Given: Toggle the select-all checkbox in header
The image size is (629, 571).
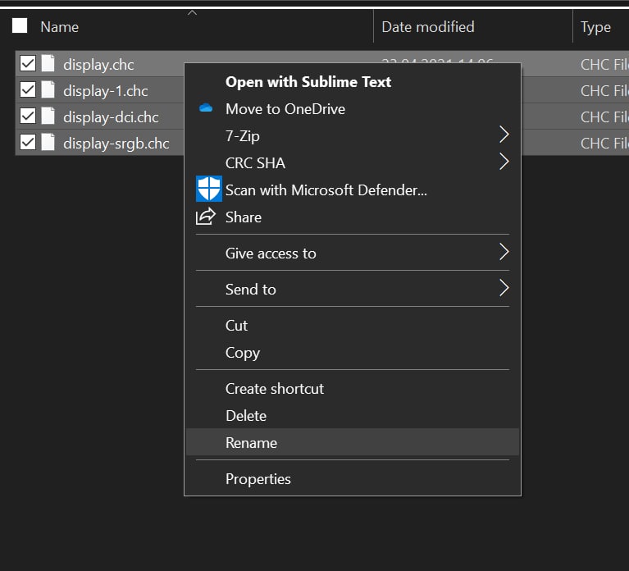Looking at the screenshot, I should [x=20, y=25].
